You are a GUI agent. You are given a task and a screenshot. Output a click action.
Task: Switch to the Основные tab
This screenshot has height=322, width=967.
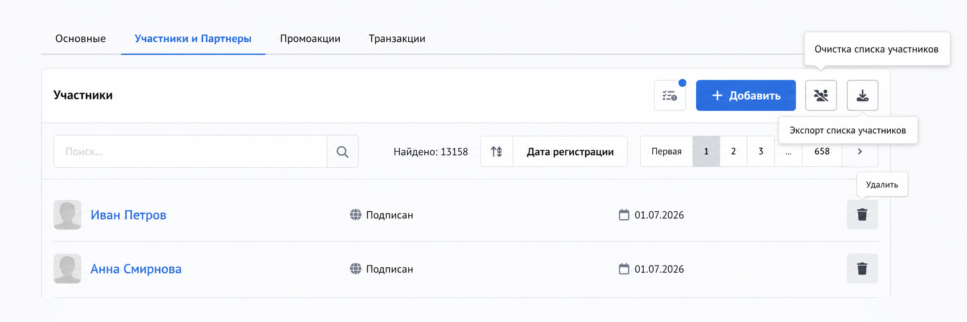tap(81, 39)
